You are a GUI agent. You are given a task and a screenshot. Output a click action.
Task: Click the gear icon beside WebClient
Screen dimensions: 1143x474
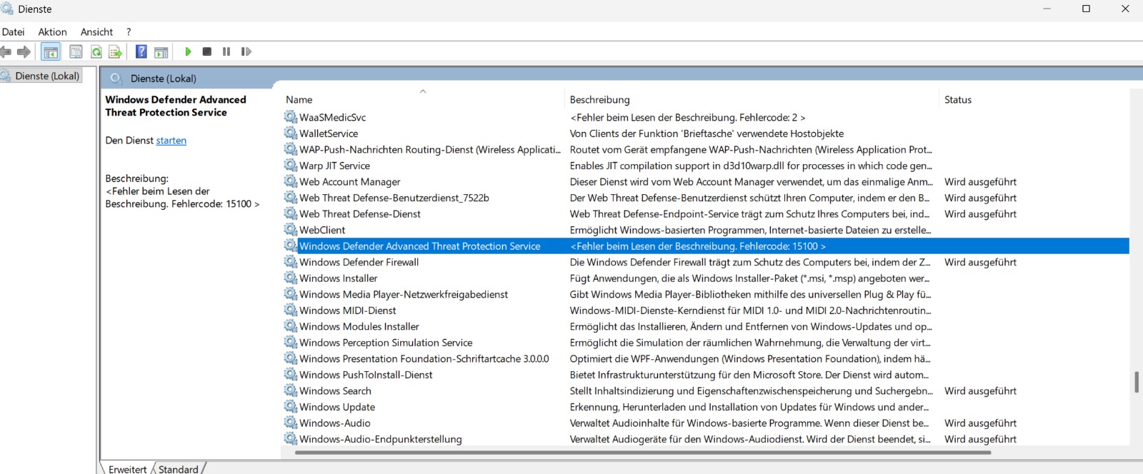point(291,229)
